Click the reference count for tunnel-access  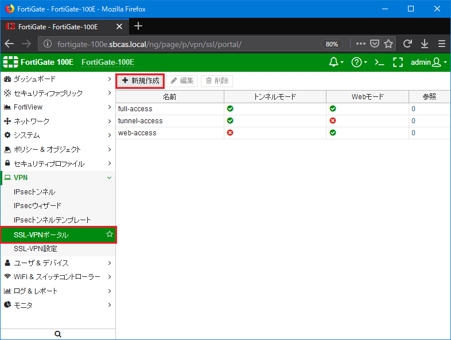pyautogui.click(x=413, y=121)
